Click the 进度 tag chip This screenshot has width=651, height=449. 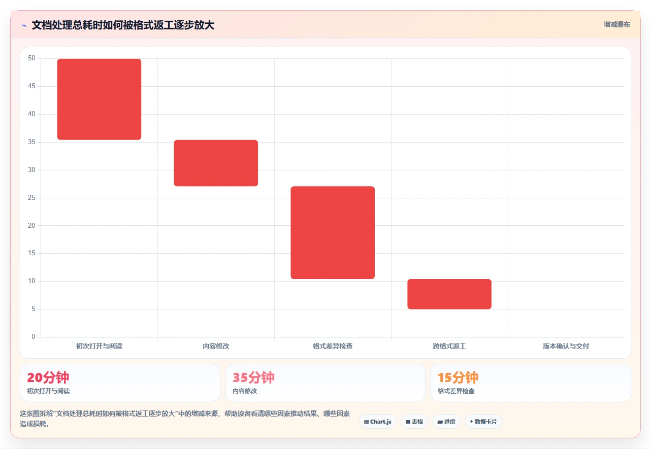point(446,422)
